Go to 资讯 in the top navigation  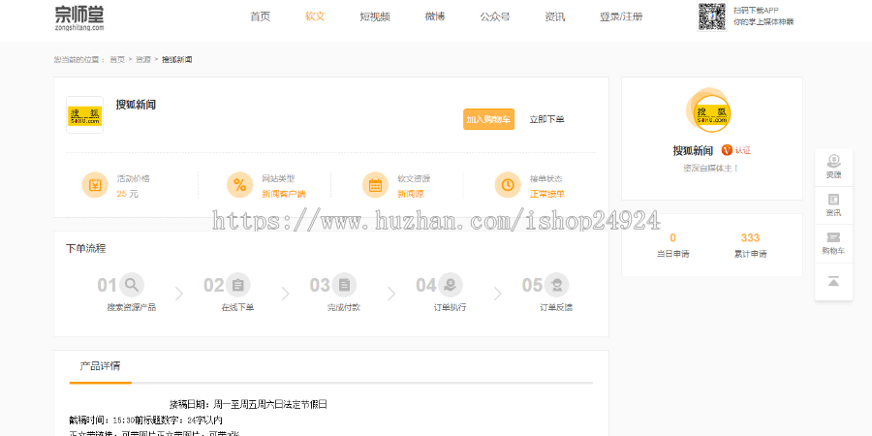click(x=555, y=16)
